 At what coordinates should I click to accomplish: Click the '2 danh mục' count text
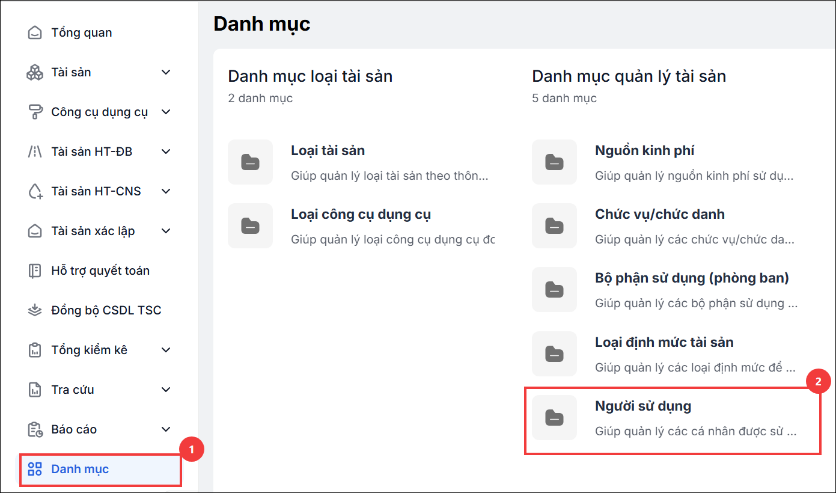260,98
